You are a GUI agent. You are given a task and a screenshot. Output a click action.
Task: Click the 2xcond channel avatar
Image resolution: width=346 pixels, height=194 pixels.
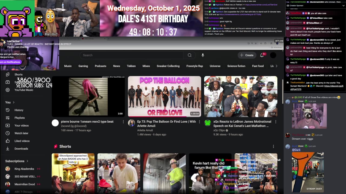(x=55, y=123)
